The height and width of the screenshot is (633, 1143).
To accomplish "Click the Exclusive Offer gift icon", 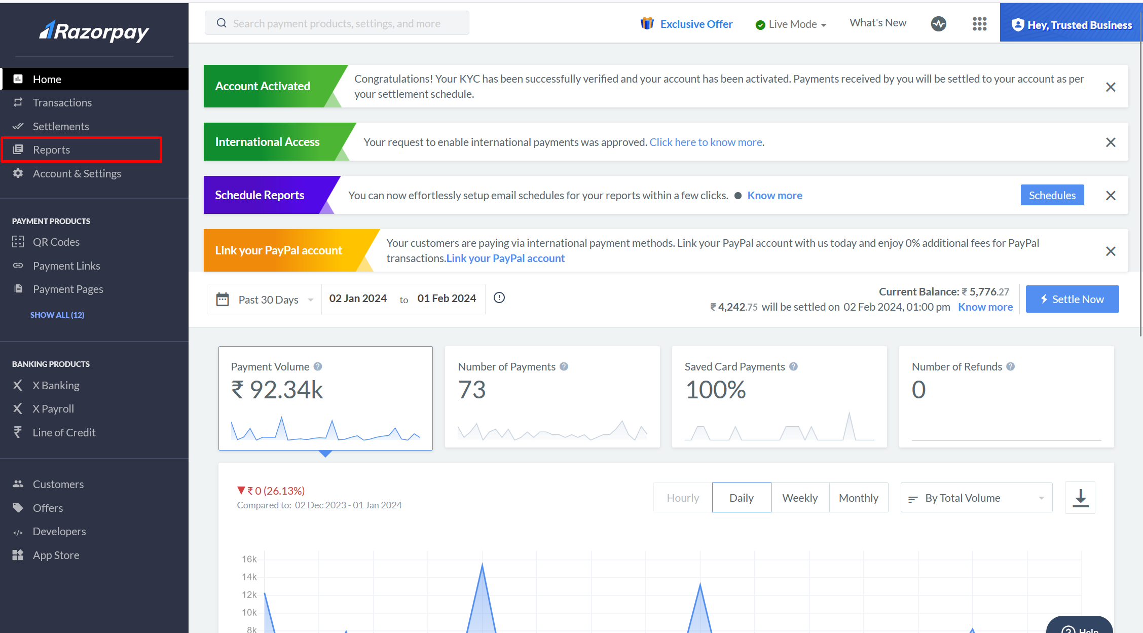I will (647, 23).
